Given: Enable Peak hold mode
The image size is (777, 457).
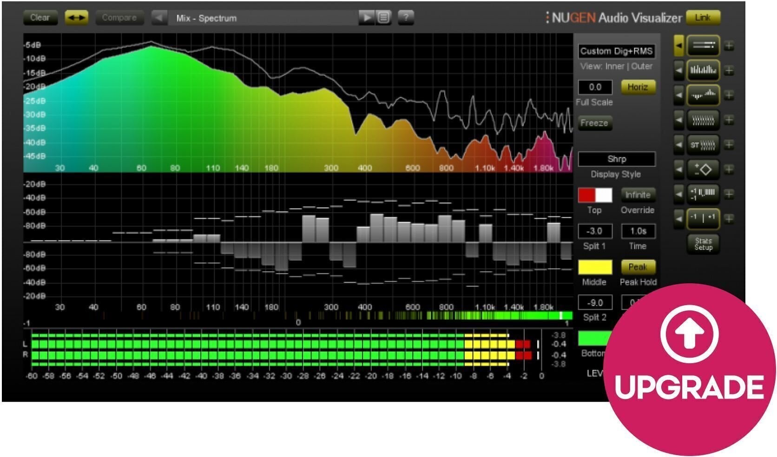Looking at the screenshot, I should click(x=638, y=267).
